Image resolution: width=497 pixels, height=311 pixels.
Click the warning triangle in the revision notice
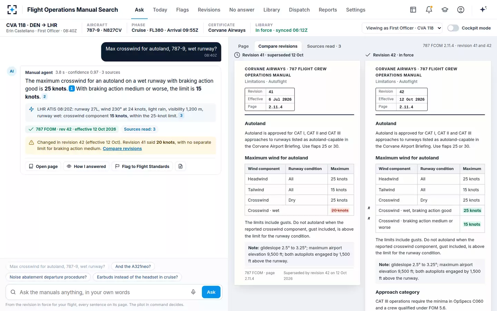click(31, 142)
